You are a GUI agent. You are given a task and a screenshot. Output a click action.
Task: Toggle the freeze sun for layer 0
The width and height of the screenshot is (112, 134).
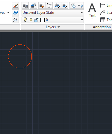pos(31,20)
